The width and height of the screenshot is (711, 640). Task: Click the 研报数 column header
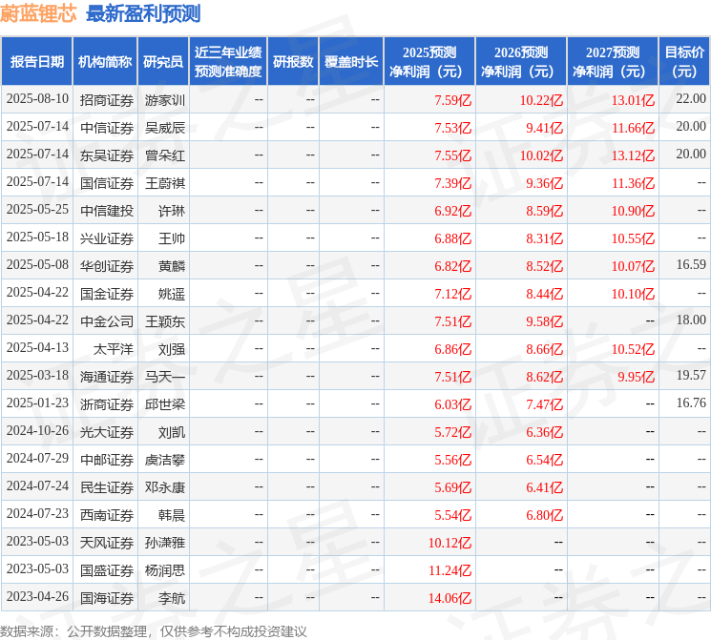coord(293,62)
